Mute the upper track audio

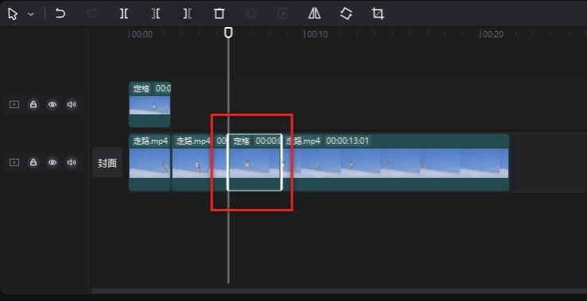coord(72,104)
